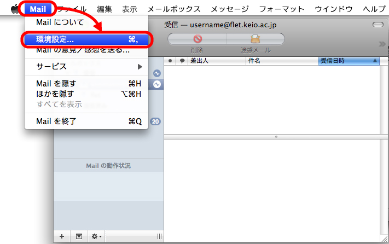Open the ヘルプ menu
The image size is (389, 244).
coord(374,9)
